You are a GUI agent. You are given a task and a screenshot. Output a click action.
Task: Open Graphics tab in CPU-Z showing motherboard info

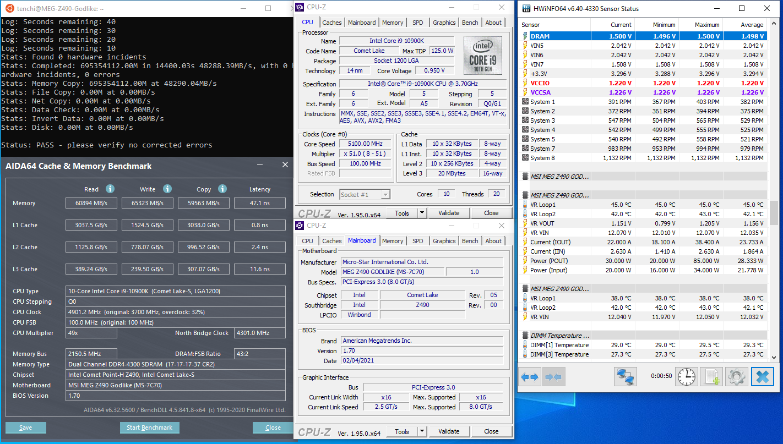(x=444, y=241)
